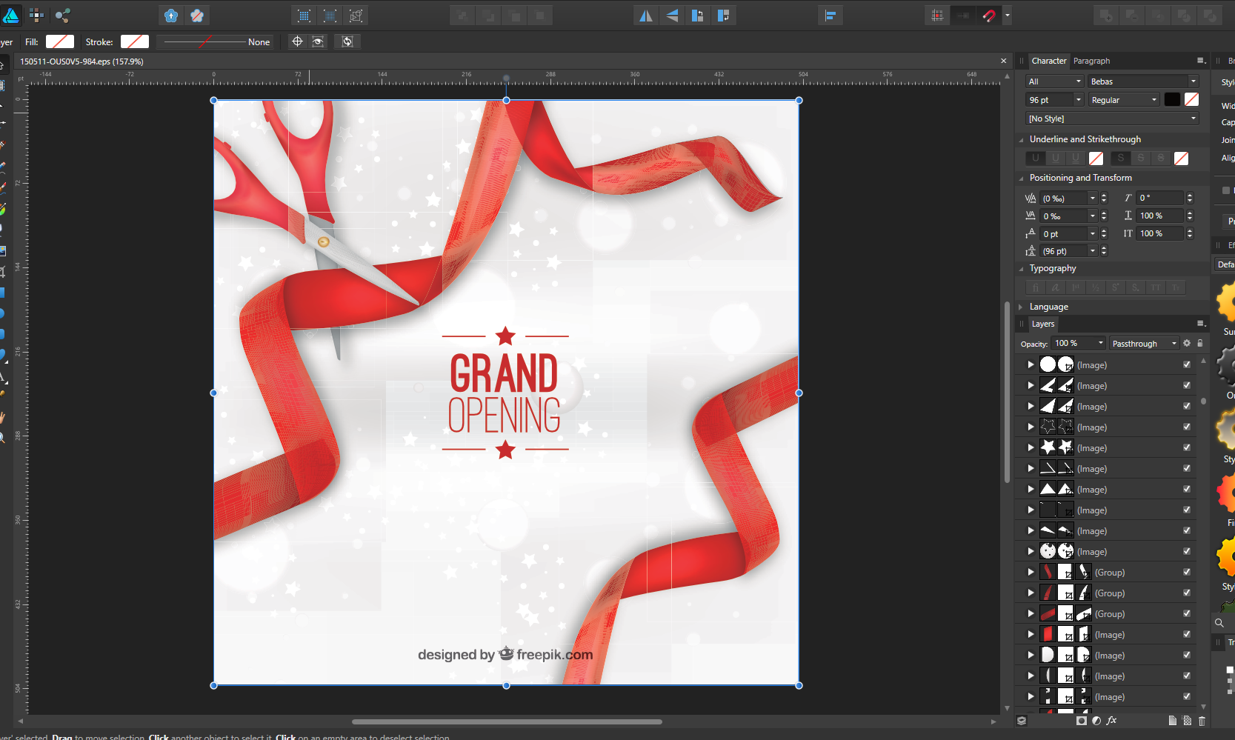Click Flip Horizontal in the top toolbar

[x=646, y=16]
